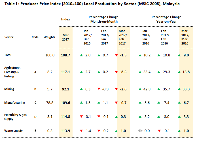197x142 pixels.
Task: Select the Code column header
Action: [35, 37]
